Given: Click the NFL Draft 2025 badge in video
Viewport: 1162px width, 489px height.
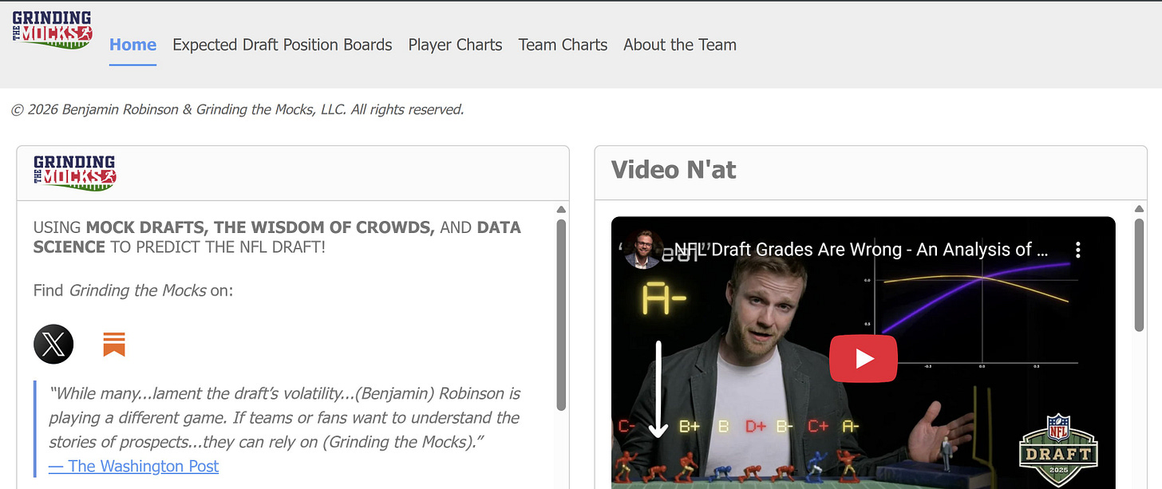Looking at the screenshot, I should tap(1059, 451).
